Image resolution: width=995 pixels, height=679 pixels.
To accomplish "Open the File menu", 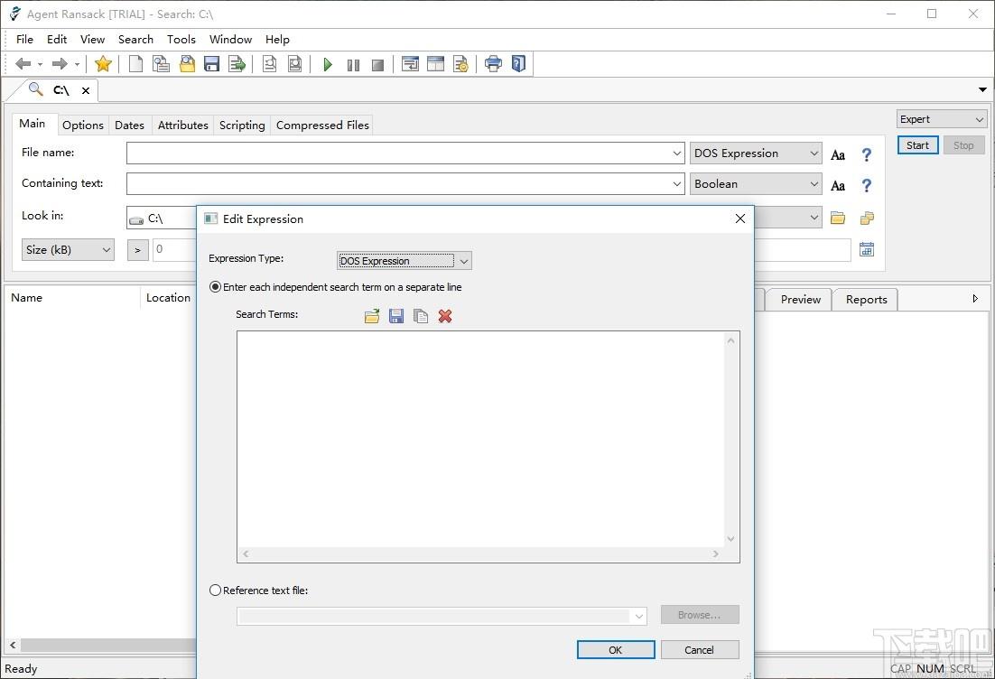I will tap(24, 40).
